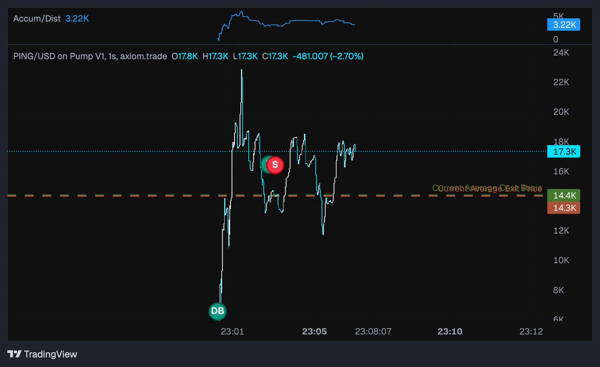Open the TradingView logo link

(x=42, y=354)
